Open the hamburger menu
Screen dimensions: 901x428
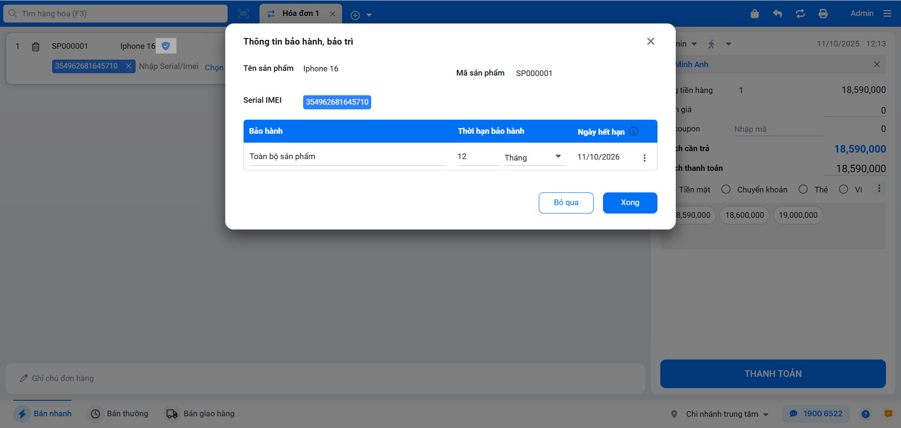[887, 14]
